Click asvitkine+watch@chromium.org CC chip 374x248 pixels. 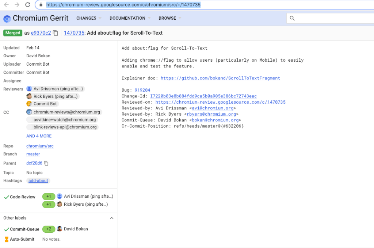[x=62, y=120]
